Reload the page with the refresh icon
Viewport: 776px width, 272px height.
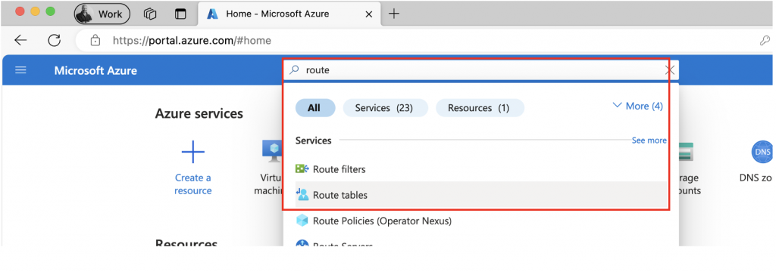54,41
